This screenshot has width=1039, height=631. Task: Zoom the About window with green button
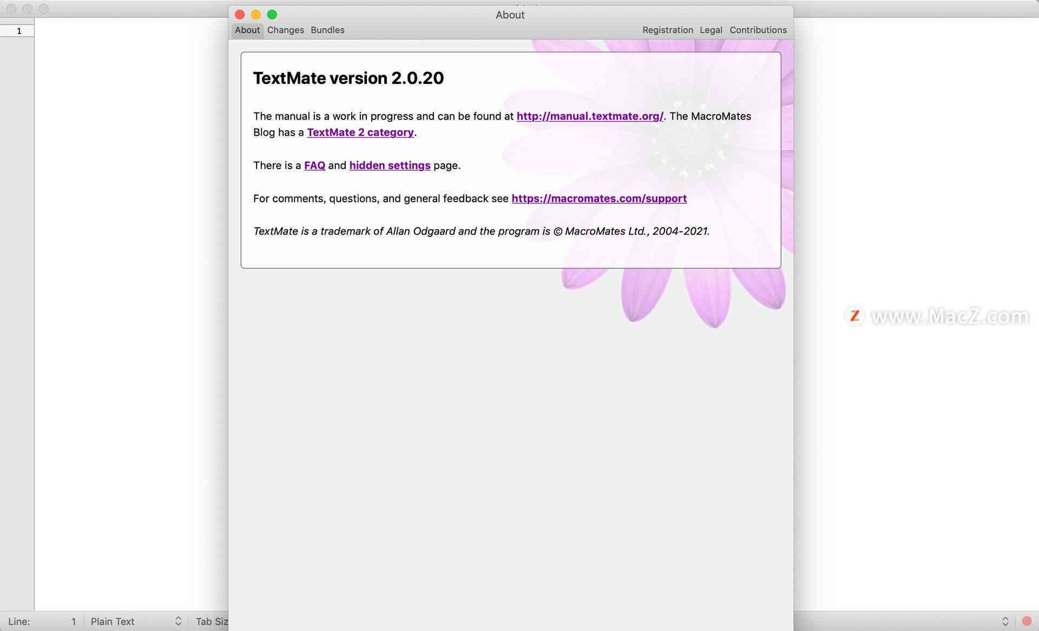(x=272, y=15)
